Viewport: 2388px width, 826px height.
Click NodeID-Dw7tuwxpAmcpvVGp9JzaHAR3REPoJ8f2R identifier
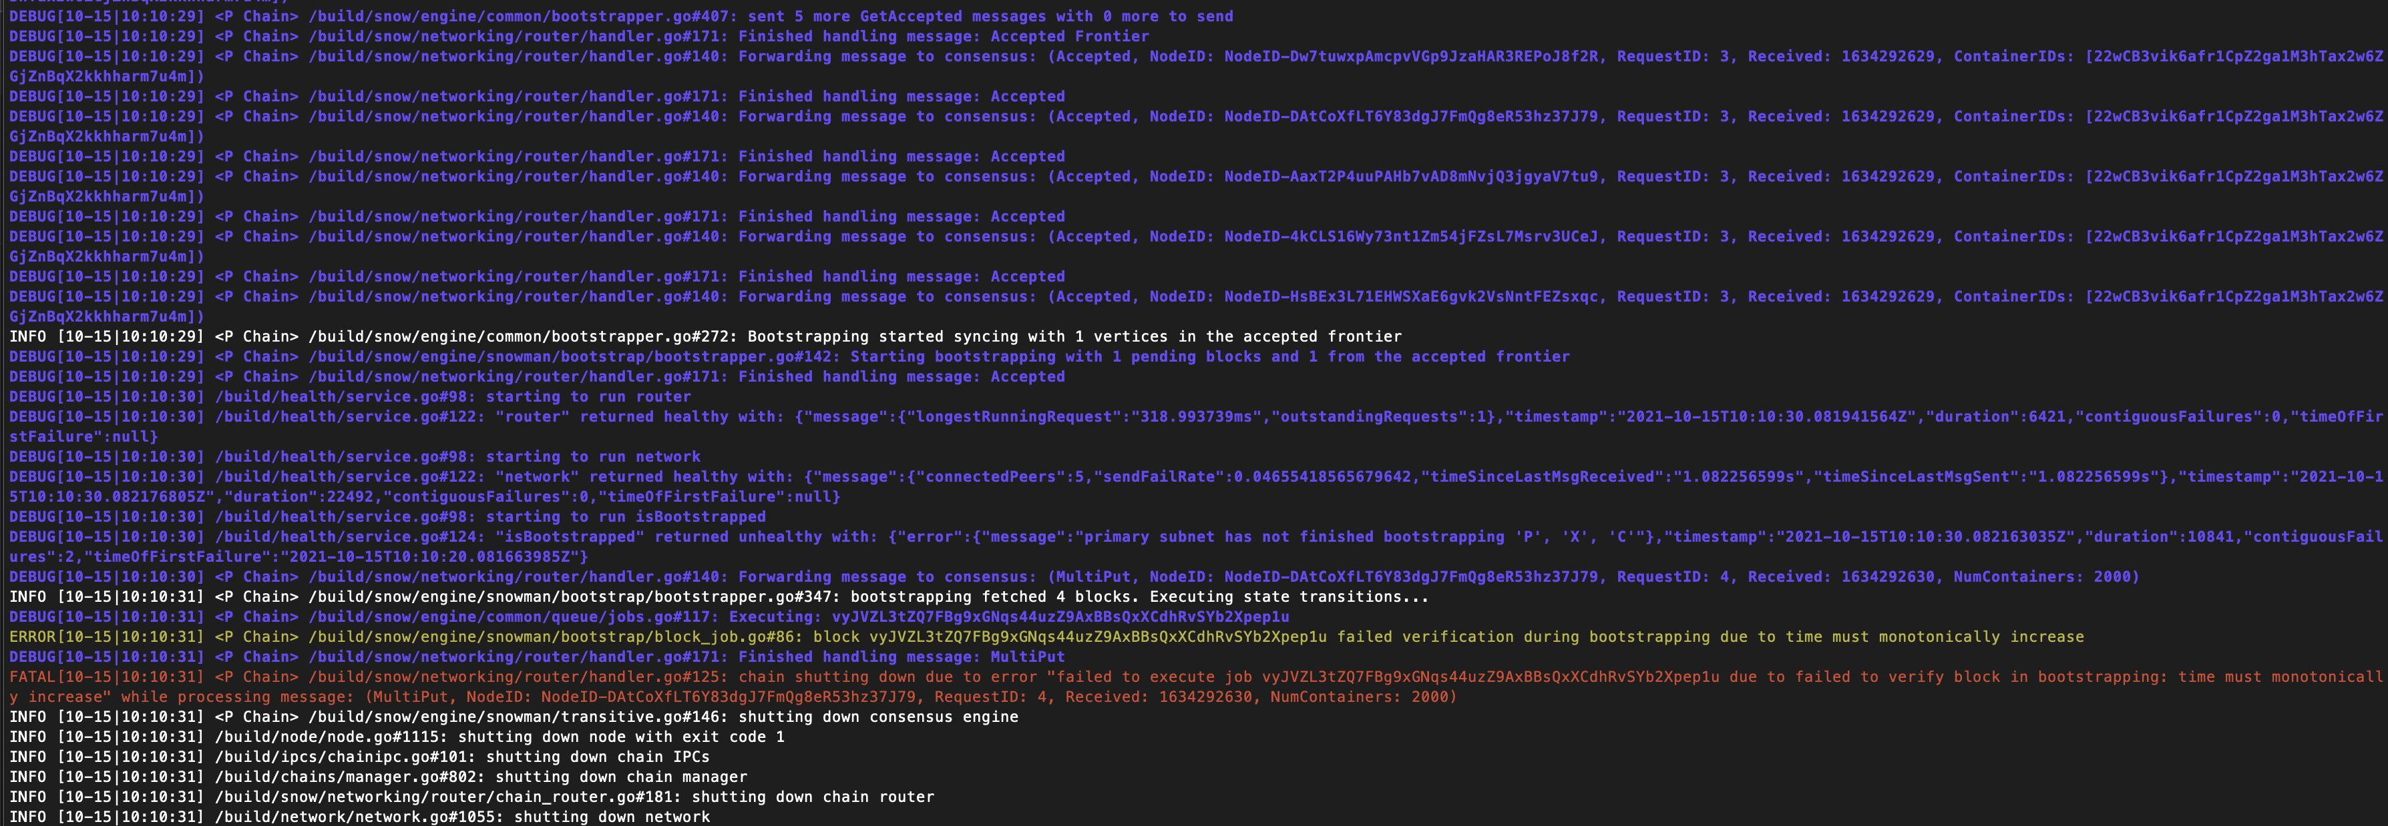tap(1411, 57)
